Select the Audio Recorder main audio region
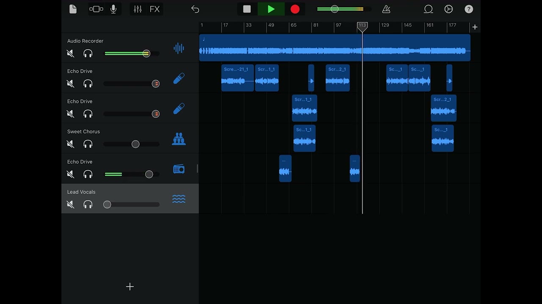Image resolution: width=542 pixels, height=304 pixels. (335, 48)
